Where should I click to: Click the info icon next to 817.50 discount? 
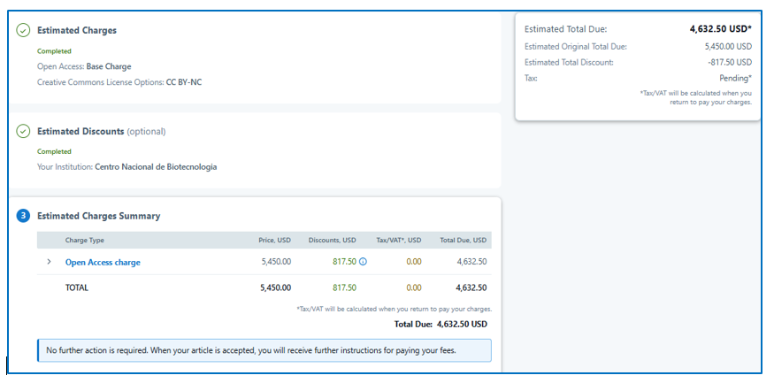click(364, 262)
